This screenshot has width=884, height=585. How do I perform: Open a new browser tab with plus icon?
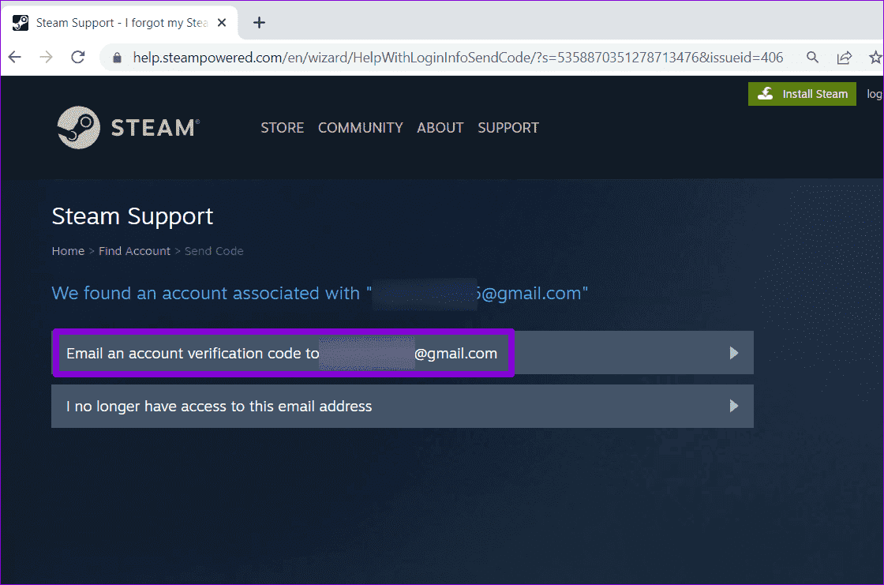[x=259, y=23]
